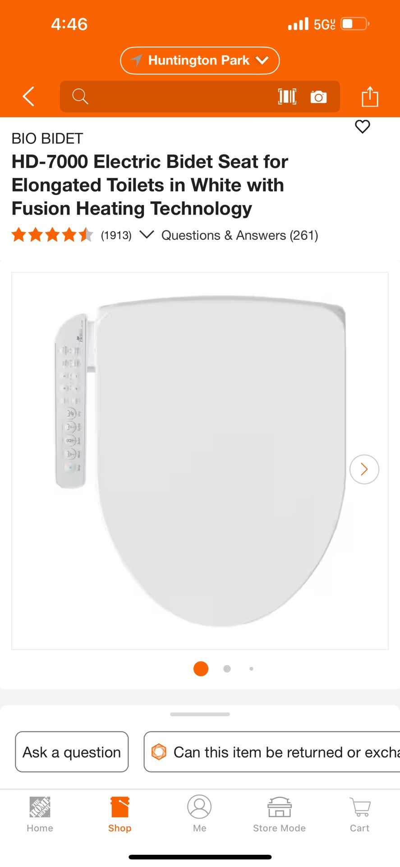Viewport: 400px width, 867px height.
Task: Tap the Ask a question button
Action: (x=72, y=752)
